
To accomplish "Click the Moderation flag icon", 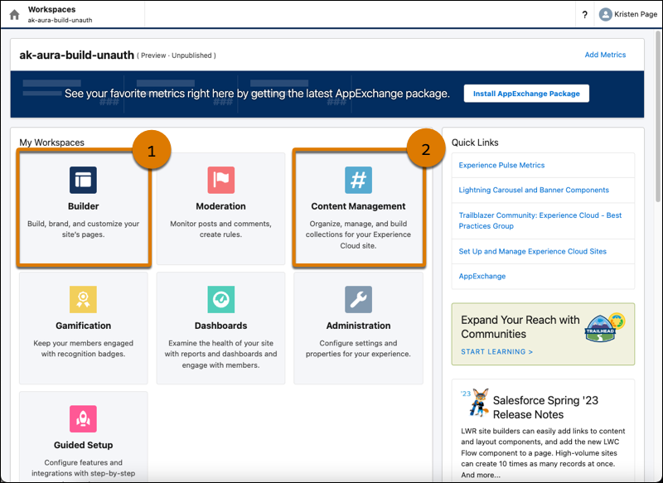I will point(220,180).
